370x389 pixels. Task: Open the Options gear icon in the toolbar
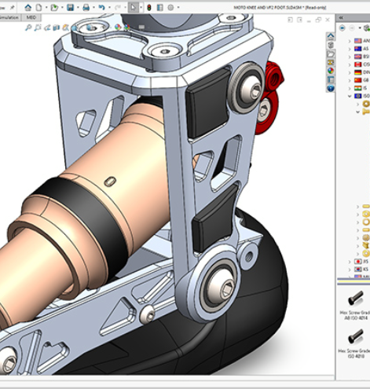pos(170,8)
